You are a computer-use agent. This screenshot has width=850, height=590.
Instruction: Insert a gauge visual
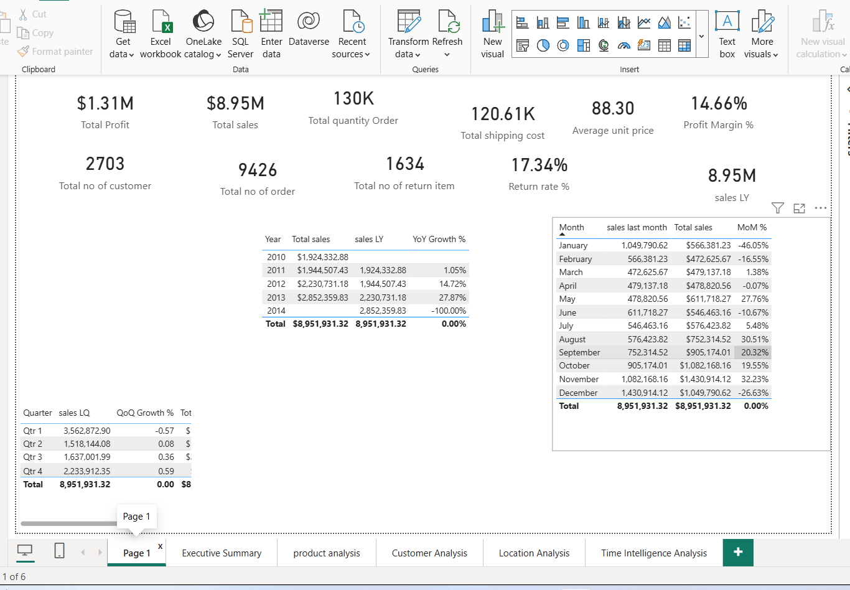[x=623, y=45]
